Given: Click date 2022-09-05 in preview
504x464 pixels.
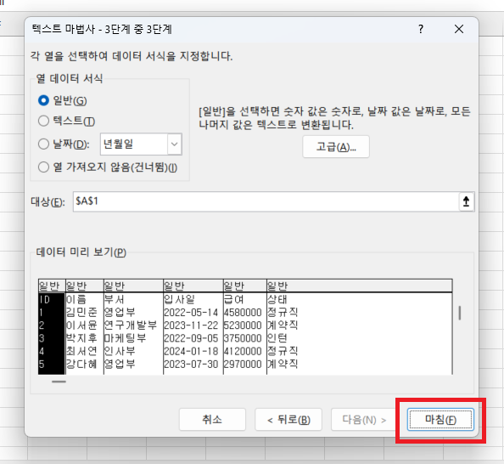Looking at the screenshot, I should click(191, 338).
